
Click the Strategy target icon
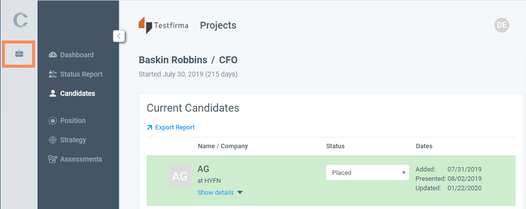coord(53,140)
